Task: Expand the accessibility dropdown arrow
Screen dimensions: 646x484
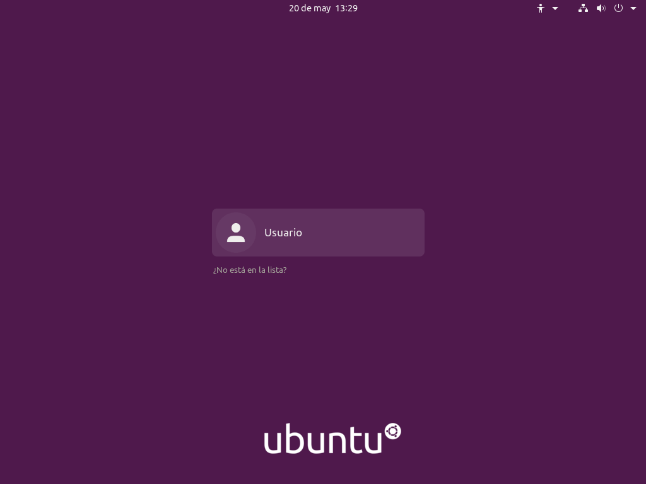Action: tap(555, 8)
